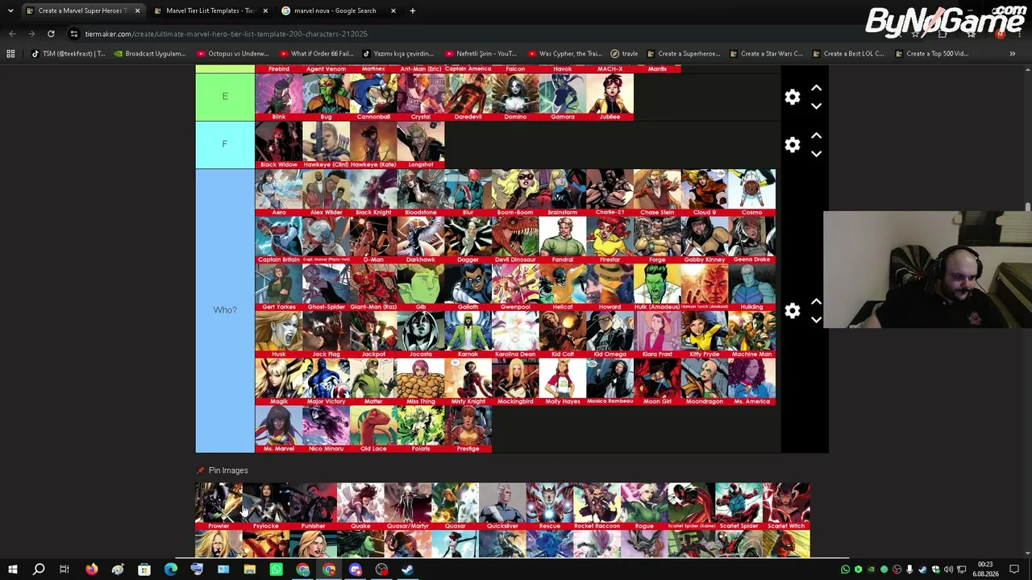The width and height of the screenshot is (1032, 580).
Task: Pick the Quicksilver image from pool
Action: (502, 507)
